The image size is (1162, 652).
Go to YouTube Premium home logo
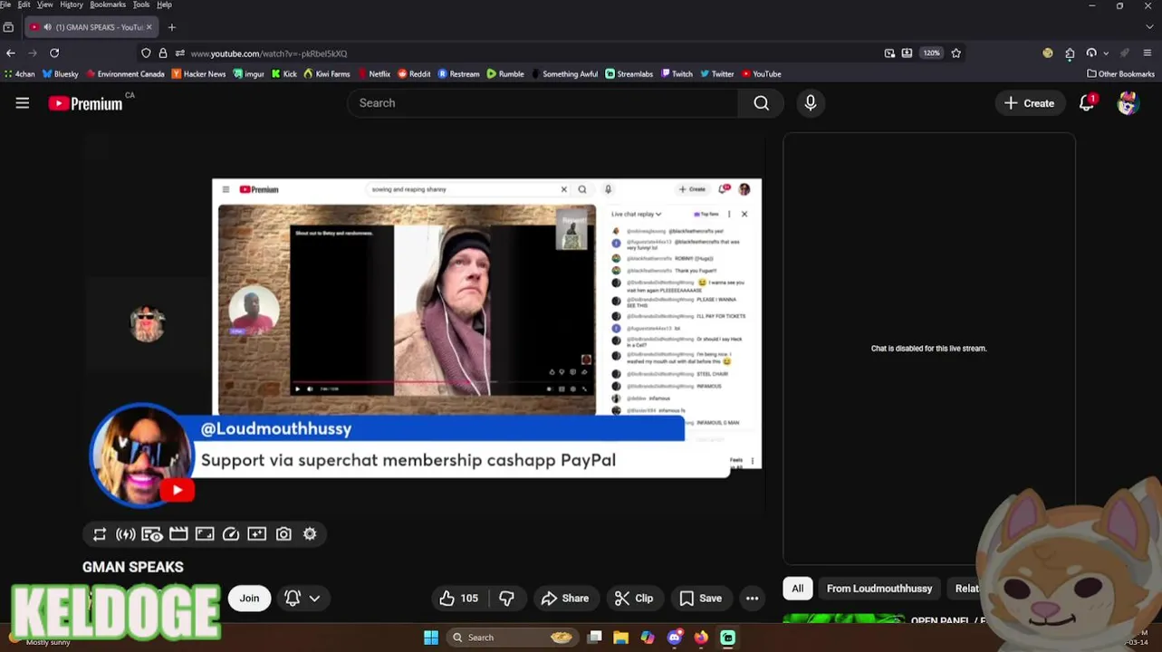86,103
